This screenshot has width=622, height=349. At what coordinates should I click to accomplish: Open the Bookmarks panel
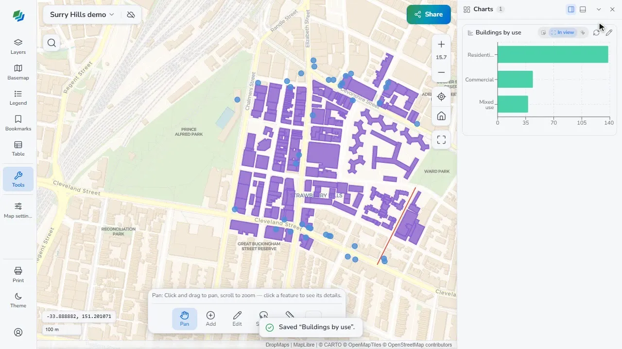click(x=18, y=123)
